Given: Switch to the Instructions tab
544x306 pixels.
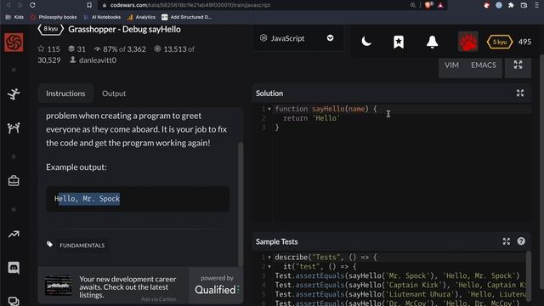Looking at the screenshot, I should [65, 93].
